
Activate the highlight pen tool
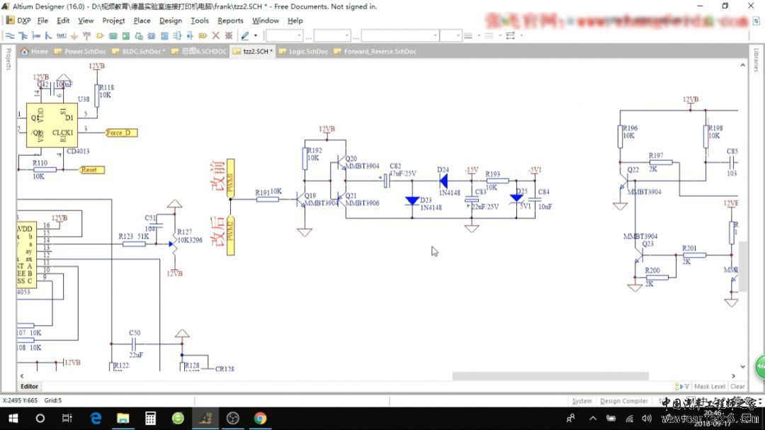coord(245,35)
